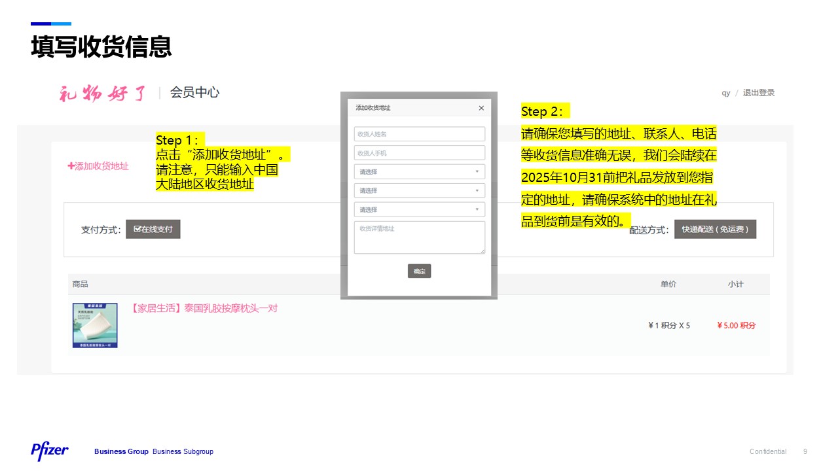Focus the 收货人手机 input field

click(419, 153)
